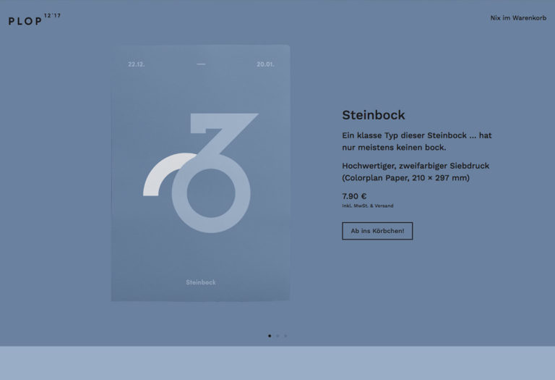This screenshot has width=555, height=380.
Task: Click the Steinbock poster image
Action: [x=201, y=173]
